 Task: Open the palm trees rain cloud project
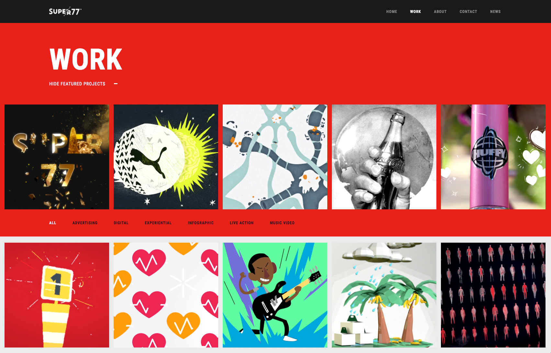coord(384,295)
